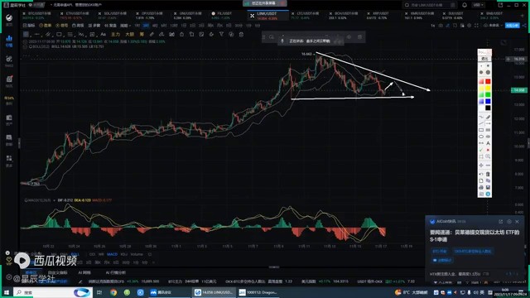Click the filter funnel icon in toolbar

[x=221, y=35]
